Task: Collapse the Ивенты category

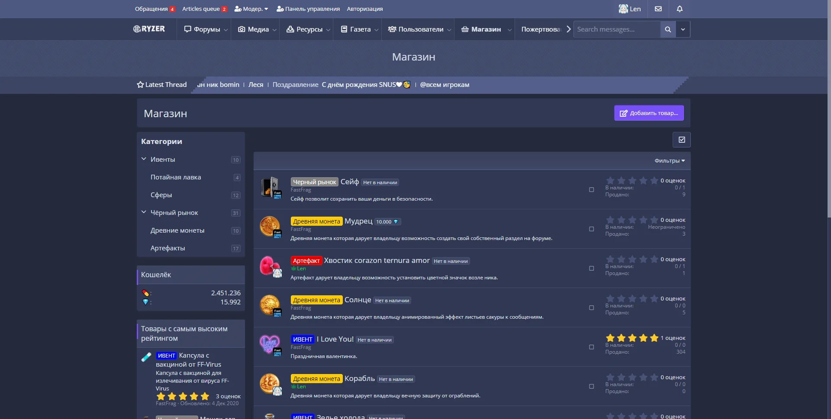Action: coord(144,159)
